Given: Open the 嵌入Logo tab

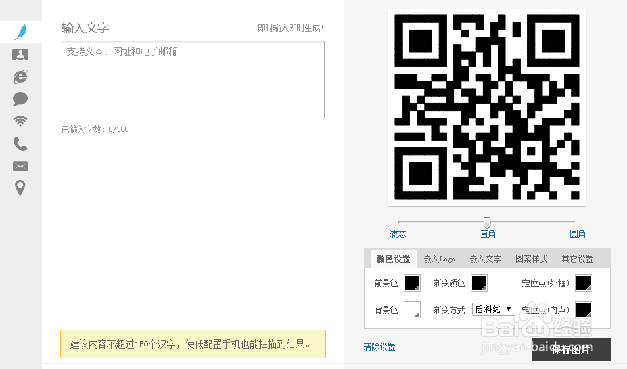Looking at the screenshot, I should pos(440,259).
